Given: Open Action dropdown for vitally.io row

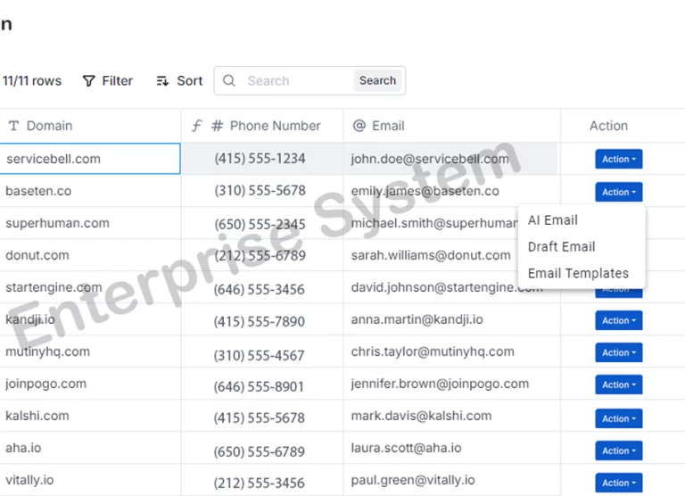Looking at the screenshot, I should coord(619,483).
